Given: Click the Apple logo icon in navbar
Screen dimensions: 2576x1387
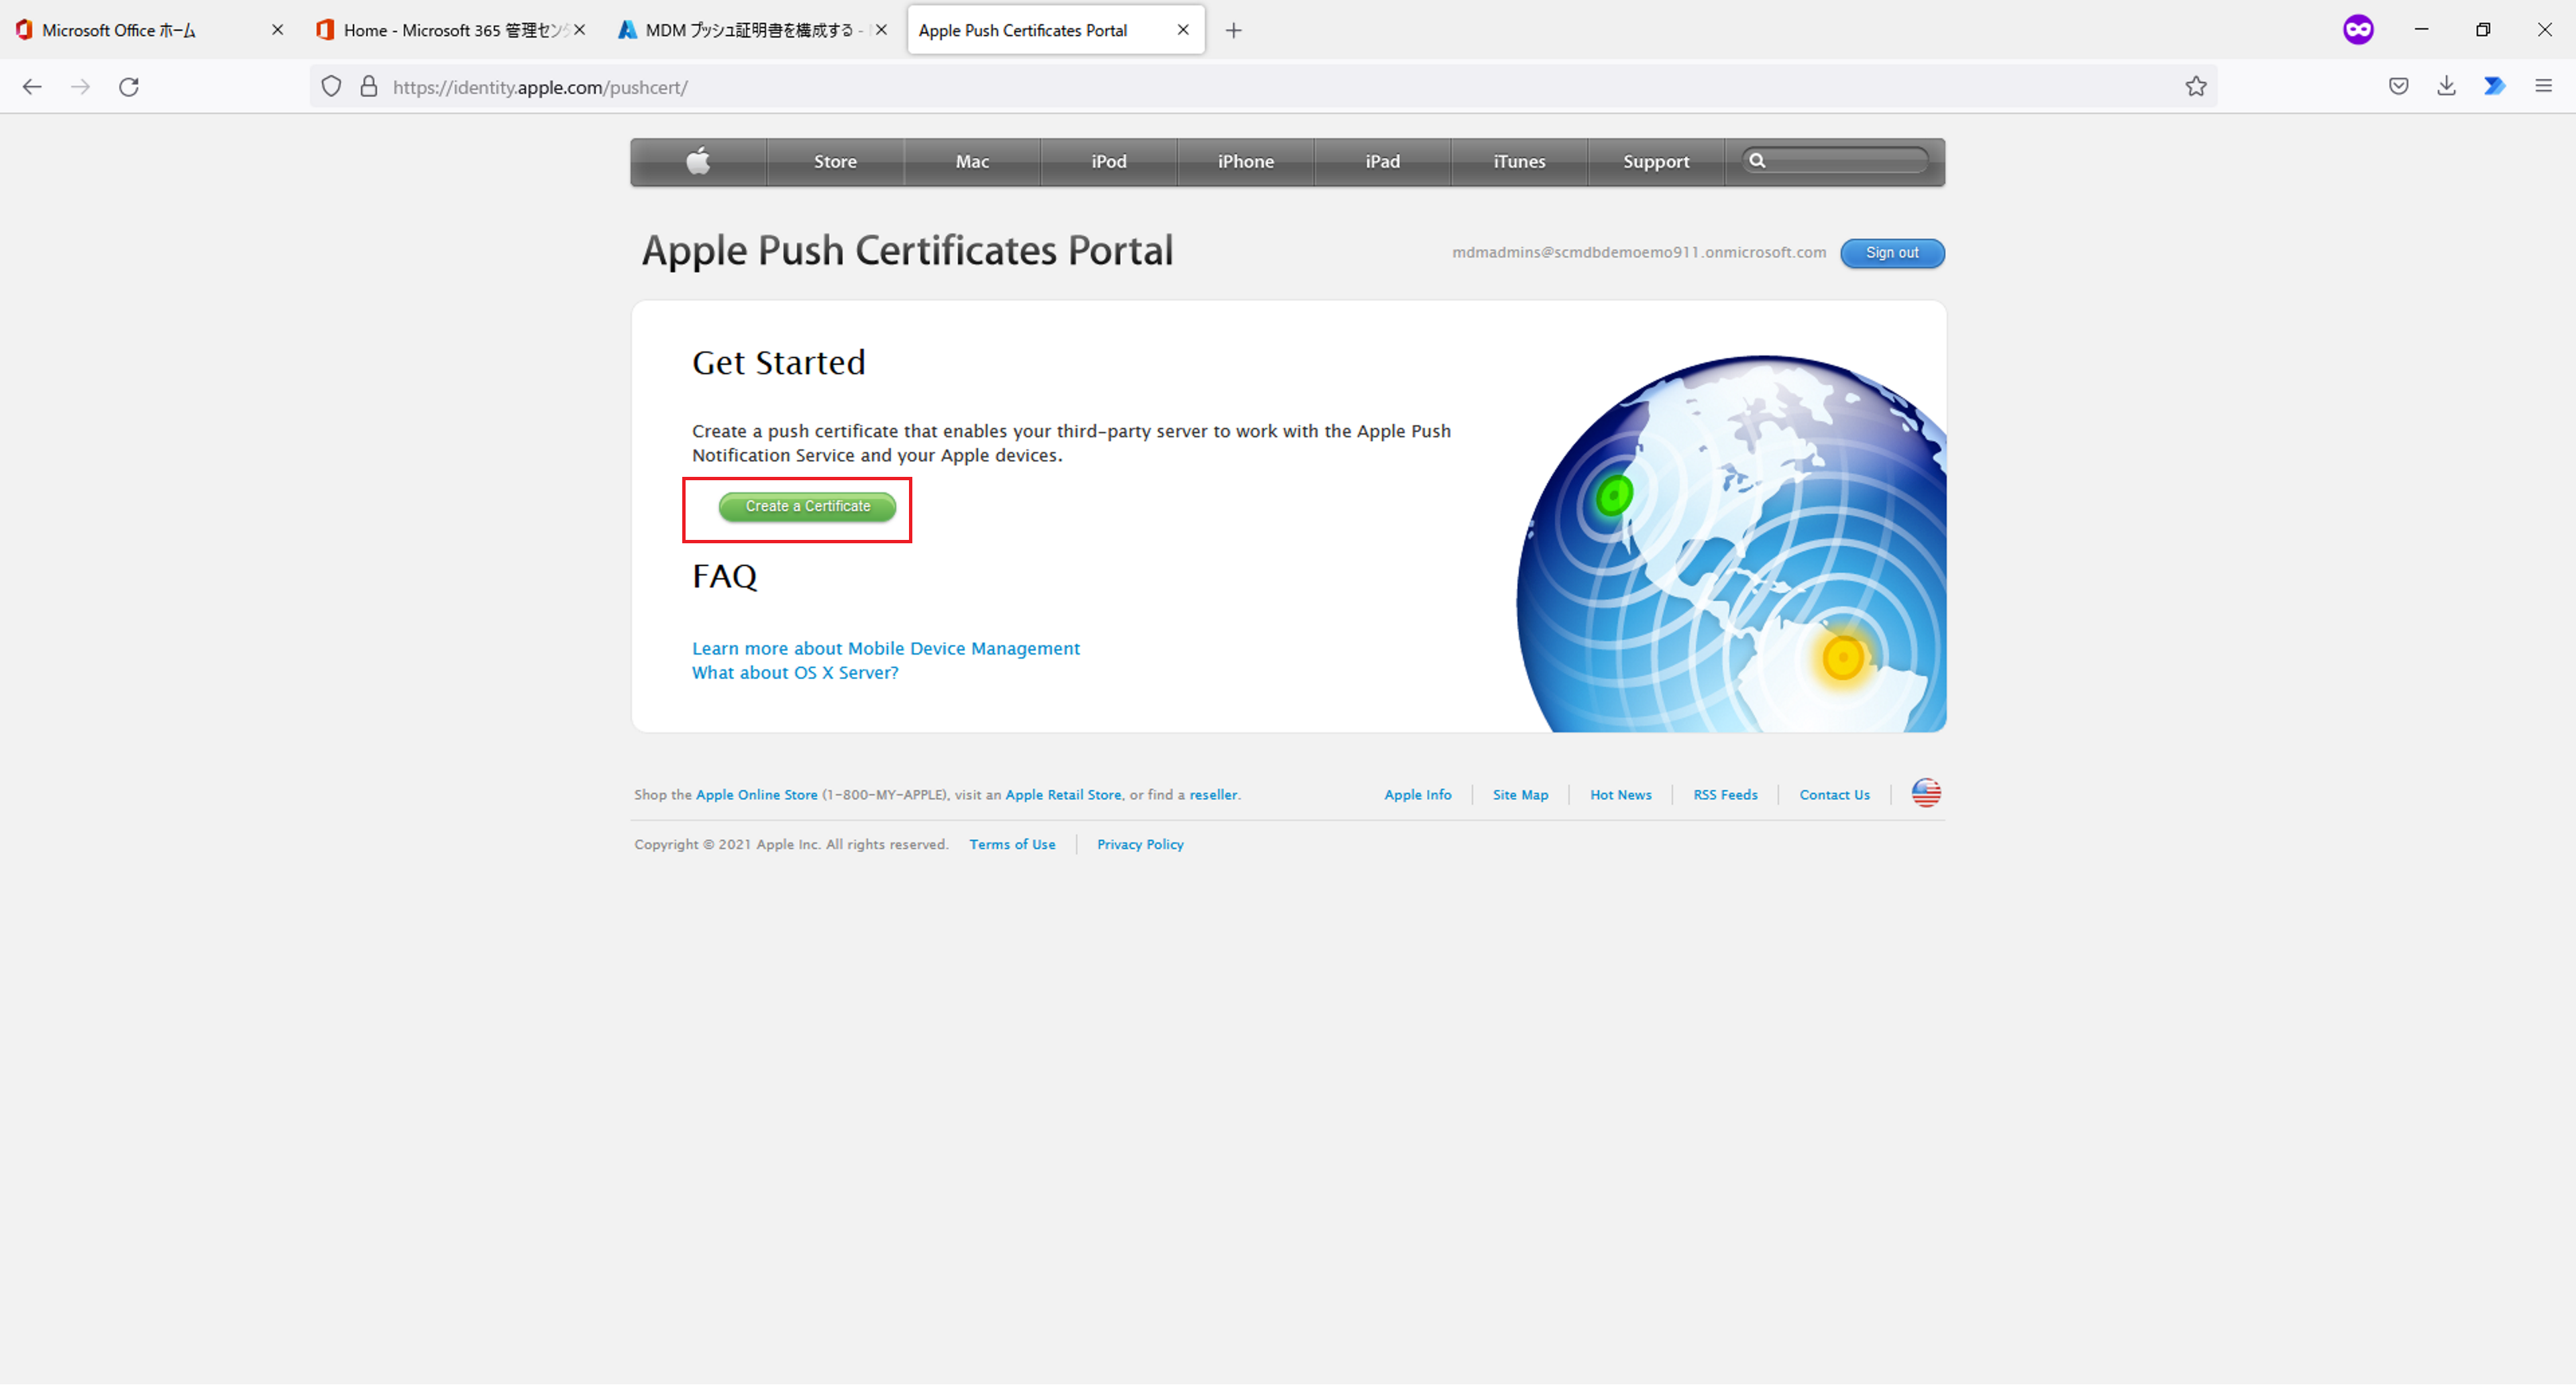Looking at the screenshot, I should coord(697,159).
